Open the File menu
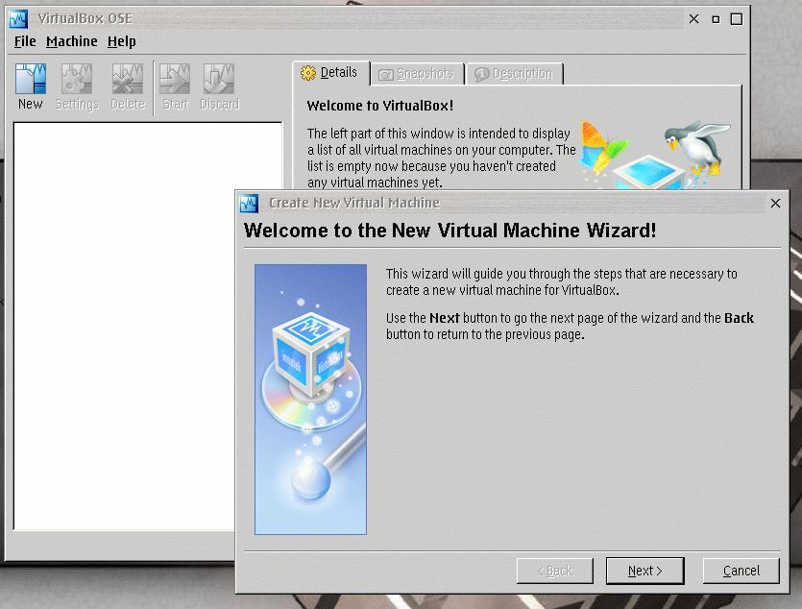The width and height of the screenshot is (802, 609). point(25,41)
